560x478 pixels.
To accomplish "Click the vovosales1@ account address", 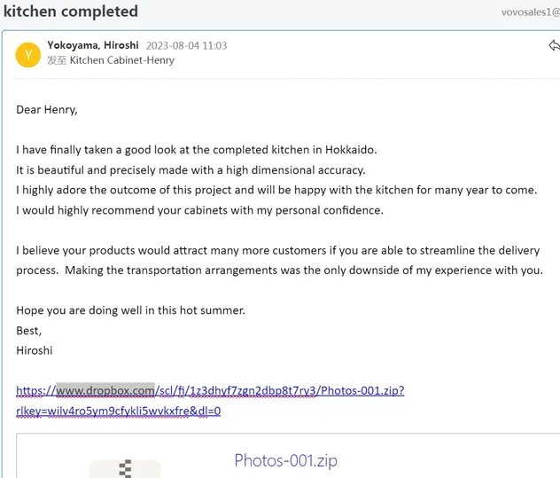I will [x=530, y=12].
